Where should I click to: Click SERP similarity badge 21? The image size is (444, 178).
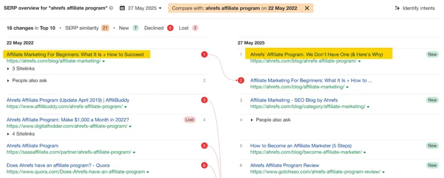click(x=105, y=28)
